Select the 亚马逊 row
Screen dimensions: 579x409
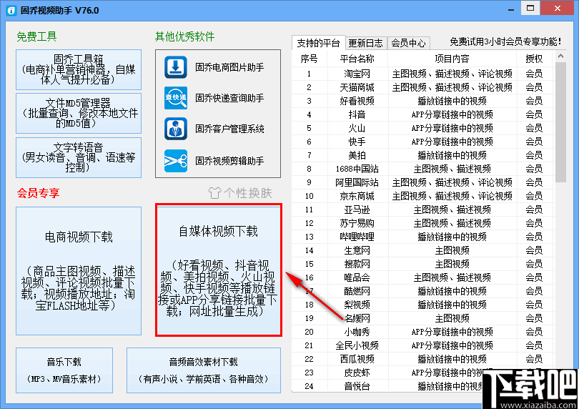pos(423,210)
